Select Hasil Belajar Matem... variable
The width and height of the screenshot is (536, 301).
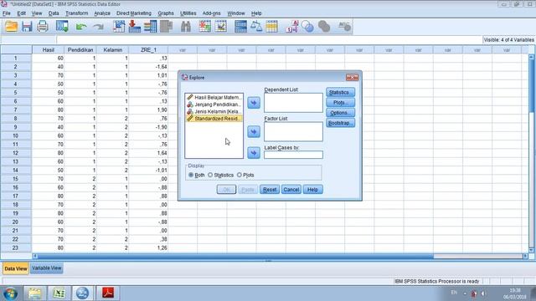pos(214,97)
